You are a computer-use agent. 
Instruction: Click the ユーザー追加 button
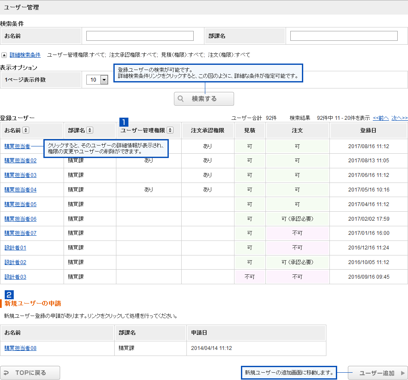[x=377, y=373]
